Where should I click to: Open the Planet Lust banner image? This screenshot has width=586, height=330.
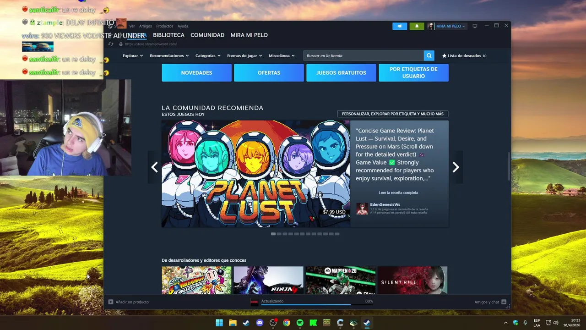255,174
